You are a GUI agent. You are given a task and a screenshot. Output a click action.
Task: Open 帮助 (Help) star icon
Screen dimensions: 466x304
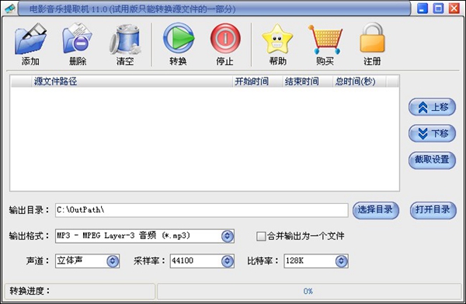[x=277, y=39]
